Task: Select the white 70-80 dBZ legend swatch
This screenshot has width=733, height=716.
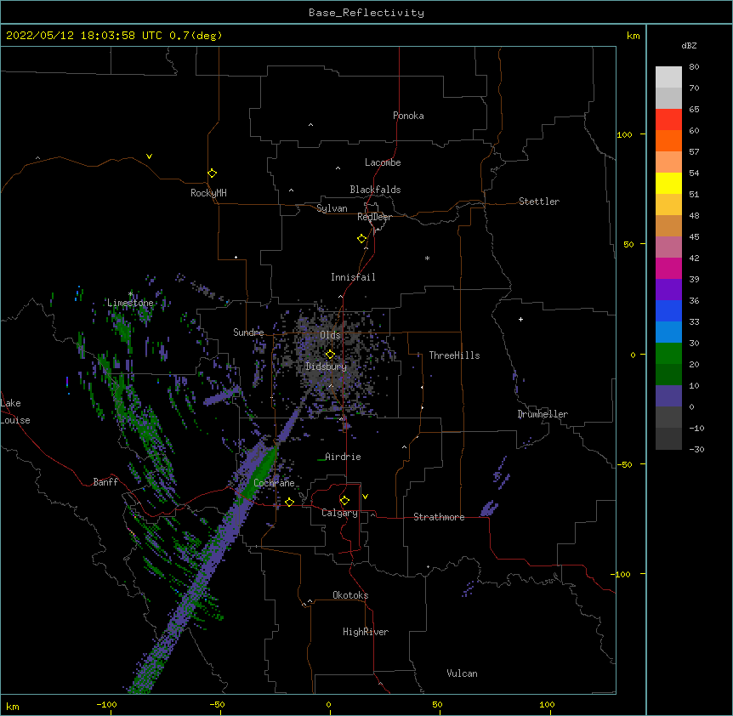Action: click(668, 77)
